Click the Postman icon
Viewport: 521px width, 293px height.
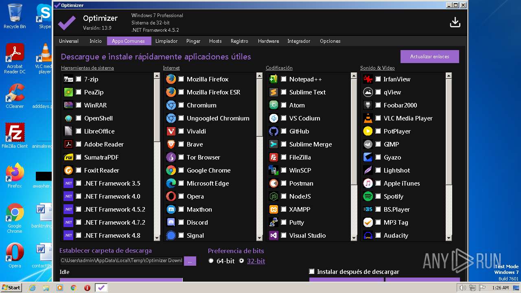274,184
